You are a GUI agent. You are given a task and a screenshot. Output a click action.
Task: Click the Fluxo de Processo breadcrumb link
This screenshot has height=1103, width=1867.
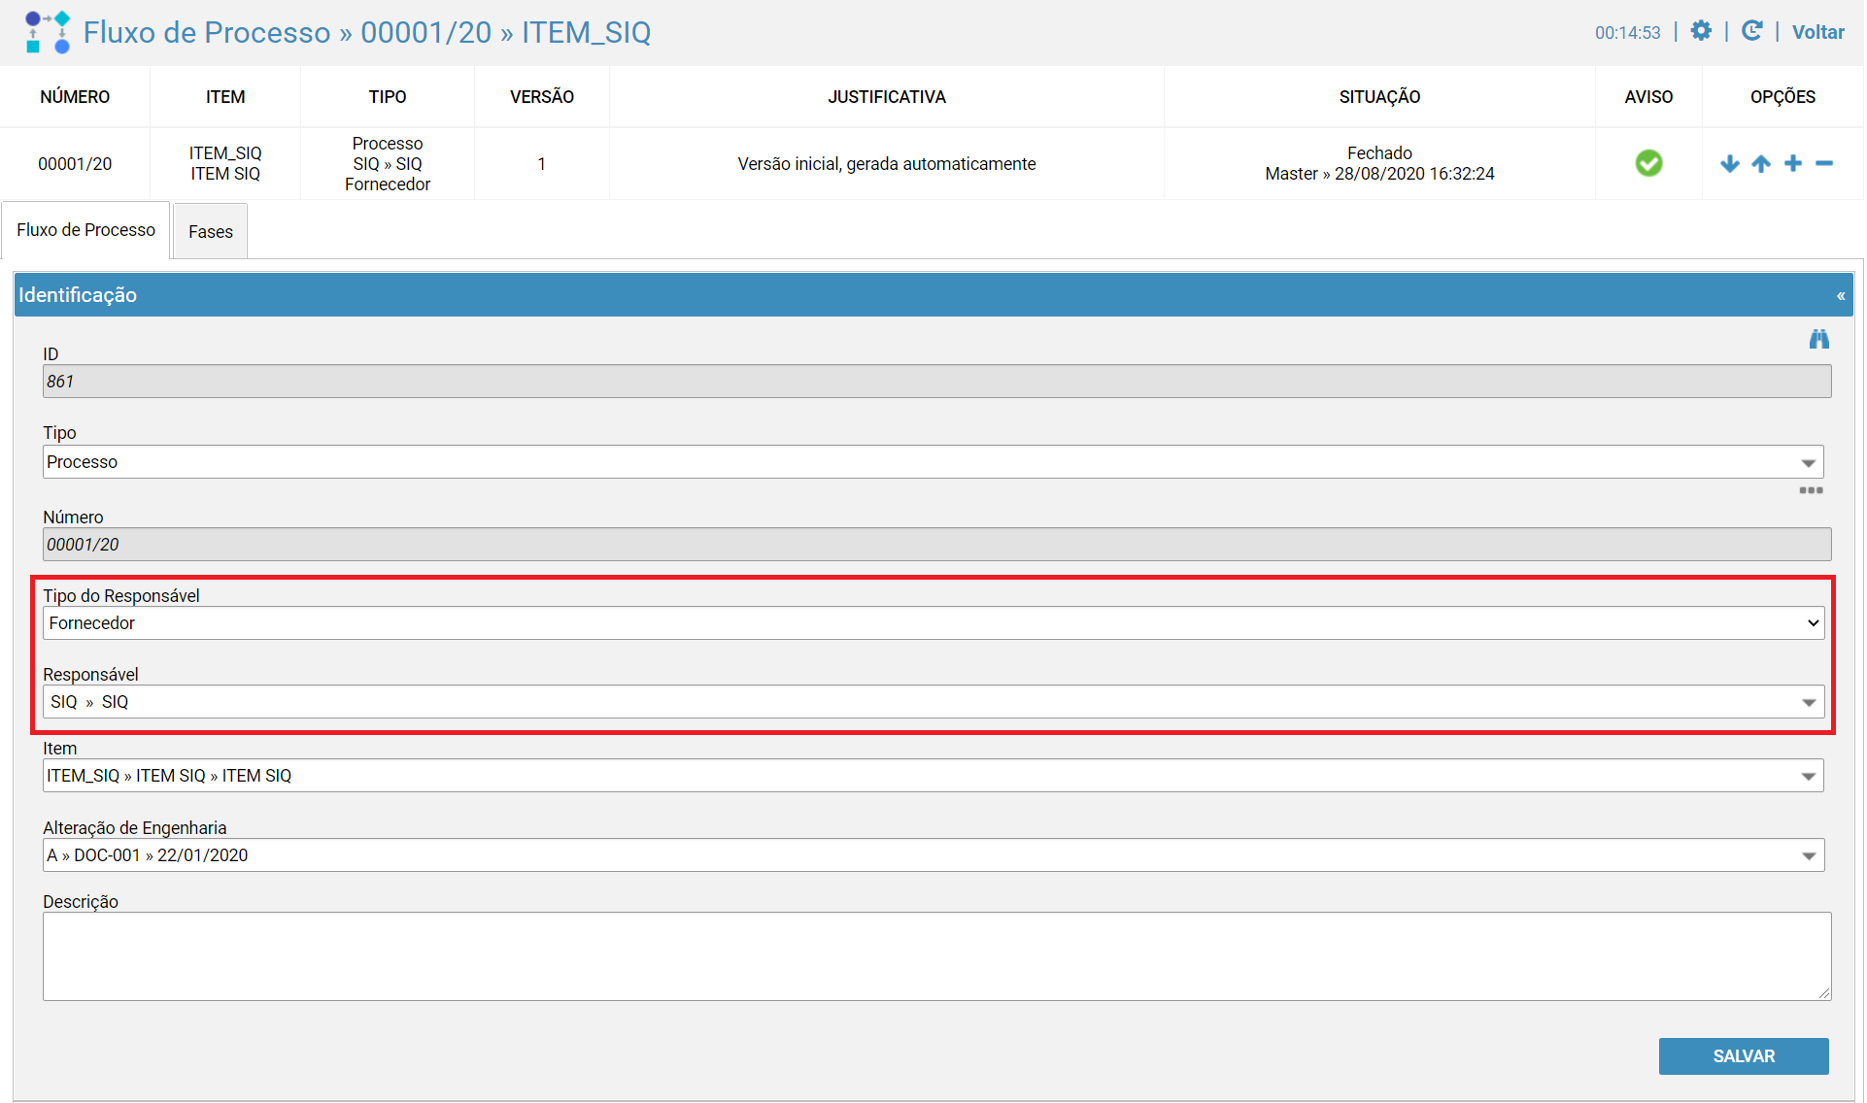pos(207,32)
